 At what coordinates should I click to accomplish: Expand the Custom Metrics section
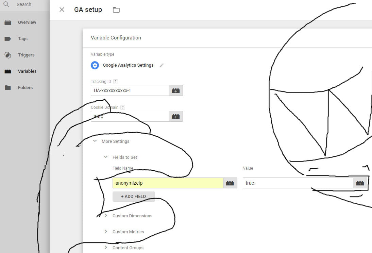tap(106, 232)
